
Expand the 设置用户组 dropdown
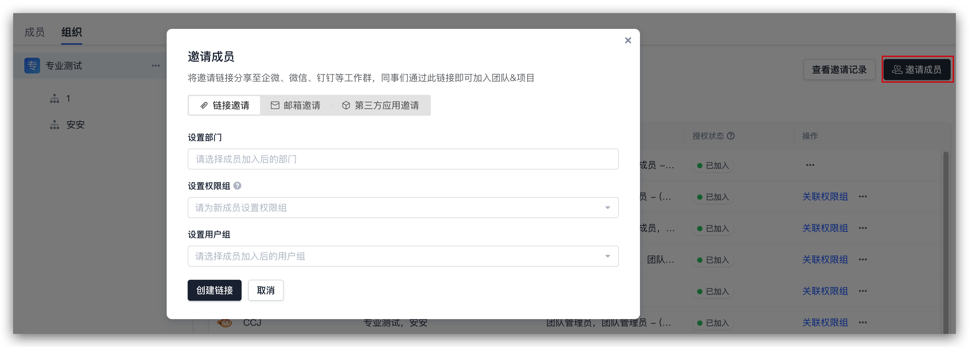[403, 256]
